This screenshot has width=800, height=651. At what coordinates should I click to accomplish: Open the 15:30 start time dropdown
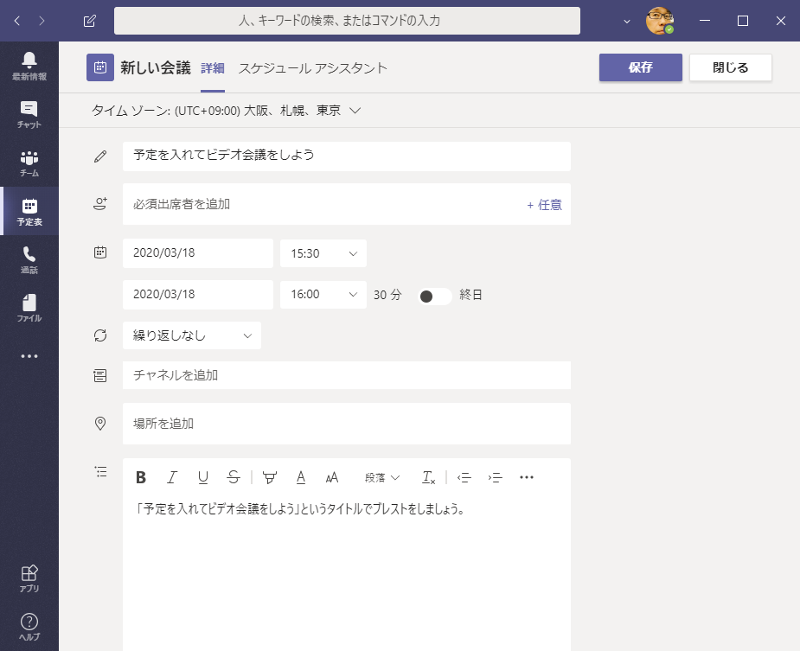[x=323, y=253]
